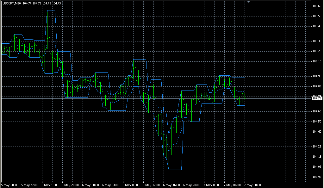Click the flat top of the highest blue band peak
Image resolution: width=324 pixels, height=188 pixels.
point(51,10)
